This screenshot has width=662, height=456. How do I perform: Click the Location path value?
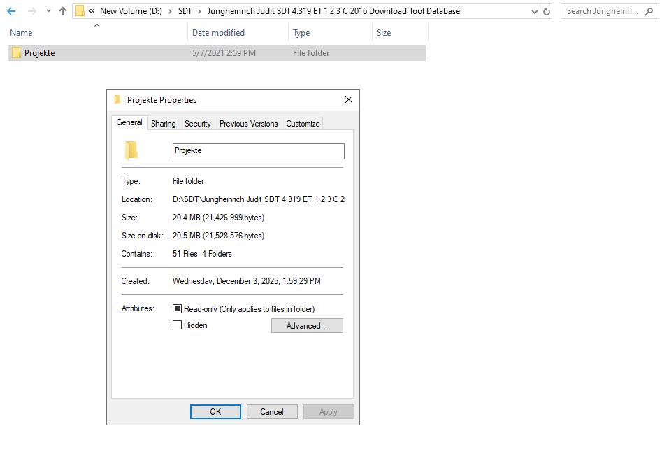click(259, 199)
